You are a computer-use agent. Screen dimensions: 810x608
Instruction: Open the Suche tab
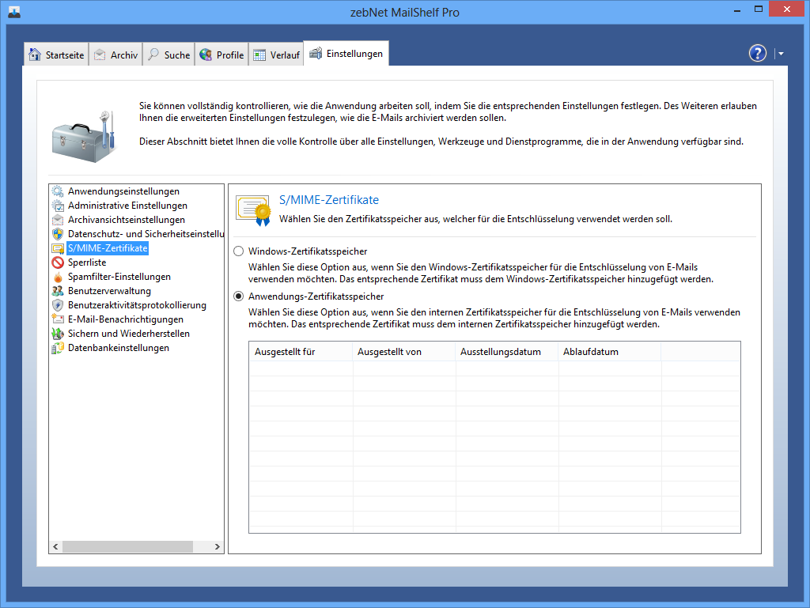[x=168, y=55]
